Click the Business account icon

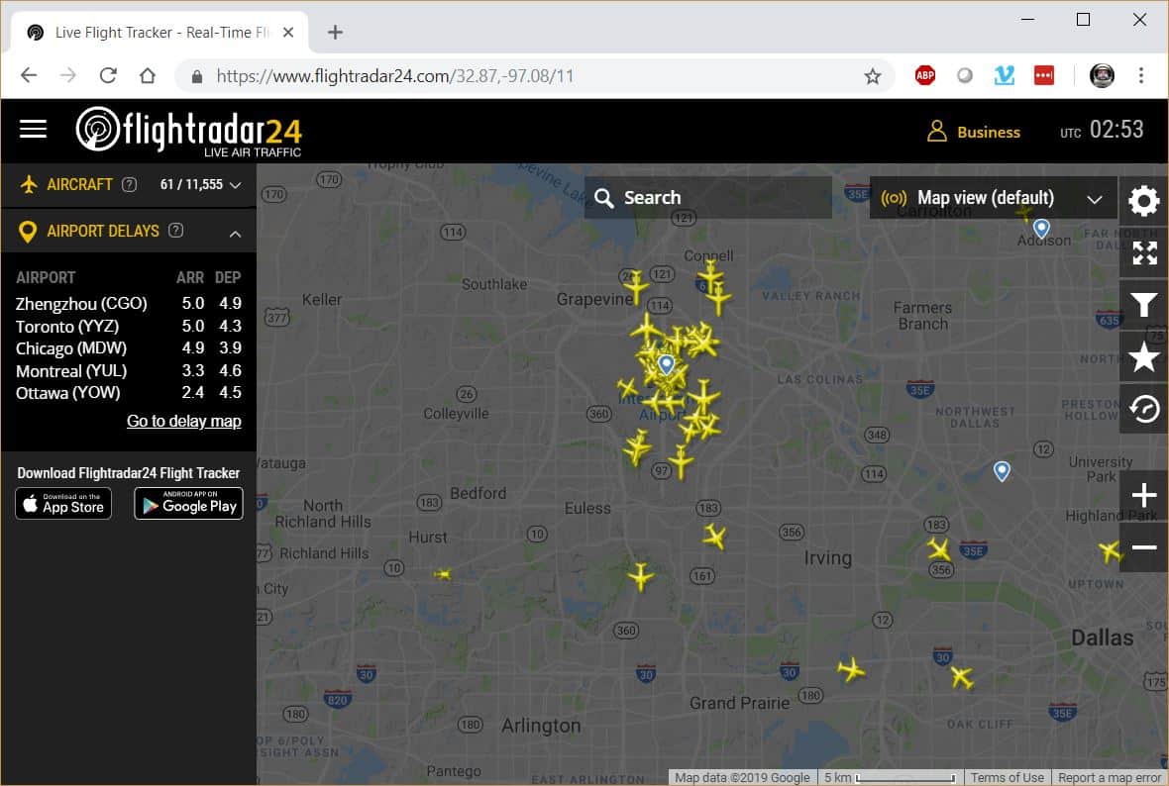936,131
